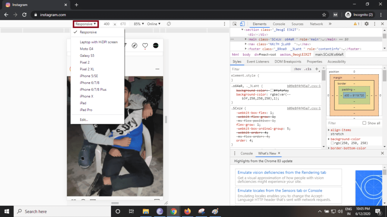Open Chrome main menu
Image resolution: width=387 pixels, height=217 pixels.
(x=381, y=15)
